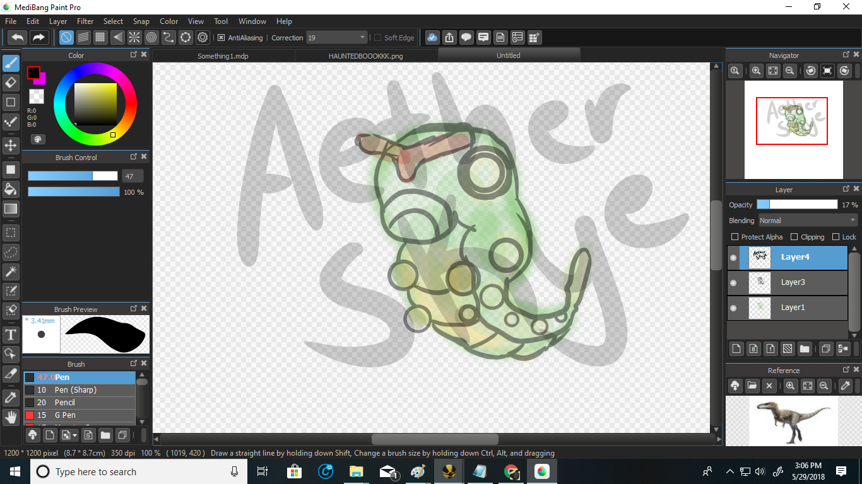Viewport: 862px width, 484px height.
Task: Add a new halftone layer
Action: click(787, 349)
